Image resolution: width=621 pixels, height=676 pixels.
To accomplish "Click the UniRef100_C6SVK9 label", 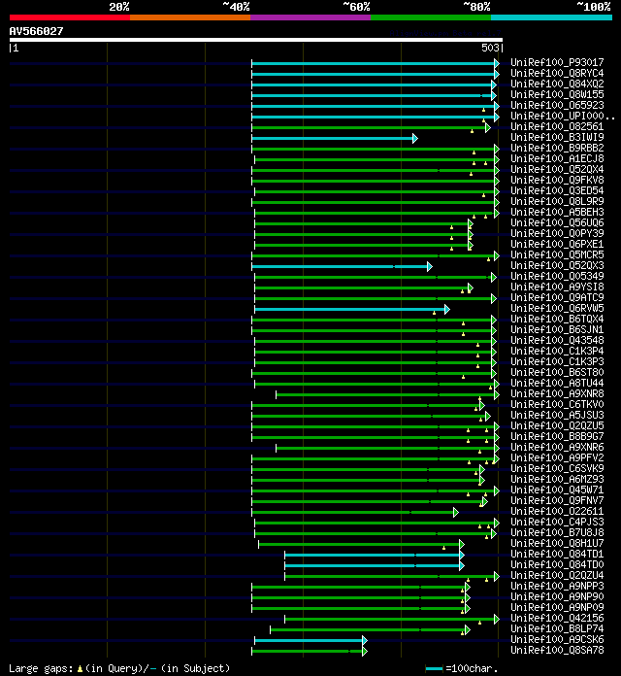I will tap(557, 468).
